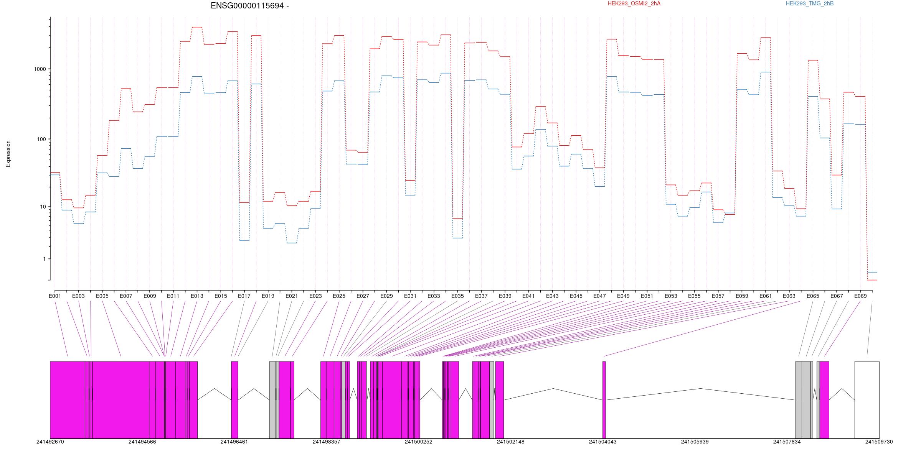
Task: Click the E047 exon axis label
Action: (599, 296)
